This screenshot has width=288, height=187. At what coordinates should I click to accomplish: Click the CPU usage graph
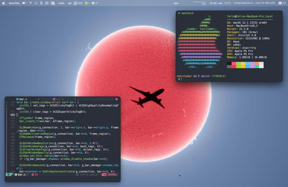coord(200,3)
